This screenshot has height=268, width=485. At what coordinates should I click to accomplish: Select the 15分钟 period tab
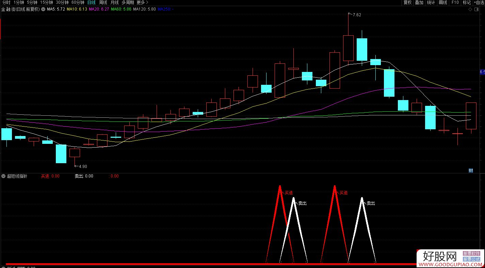coord(47,2)
